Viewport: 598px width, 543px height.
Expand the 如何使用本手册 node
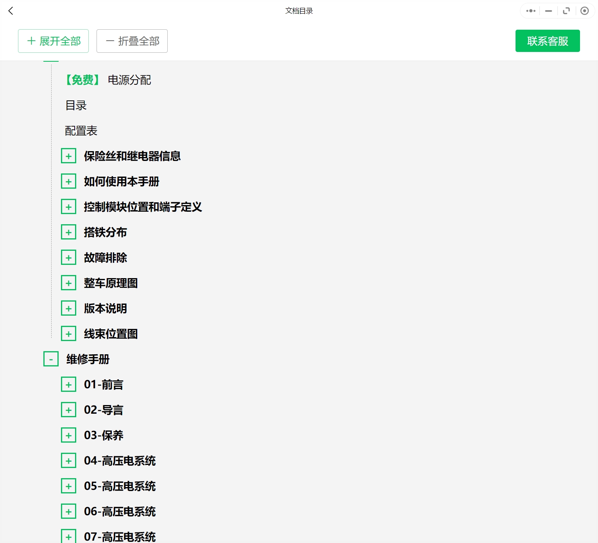[69, 182]
